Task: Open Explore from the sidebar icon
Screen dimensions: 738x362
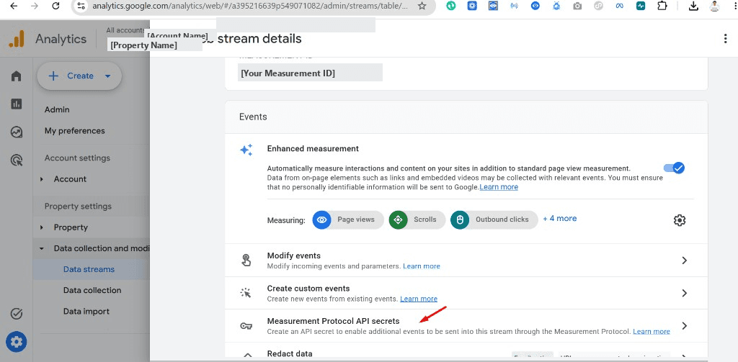Action: [x=17, y=132]
